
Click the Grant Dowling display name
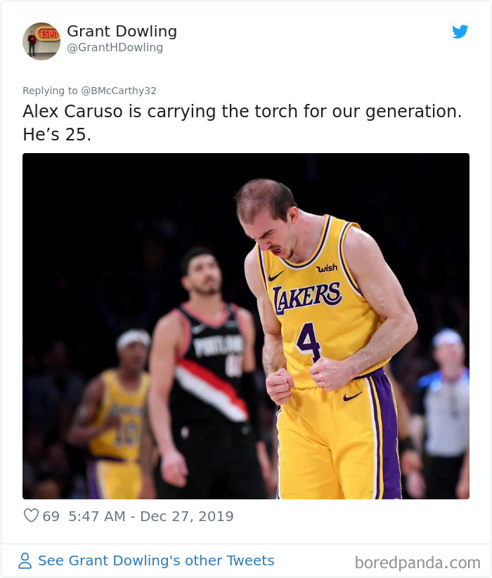click(x=121, y=32)
